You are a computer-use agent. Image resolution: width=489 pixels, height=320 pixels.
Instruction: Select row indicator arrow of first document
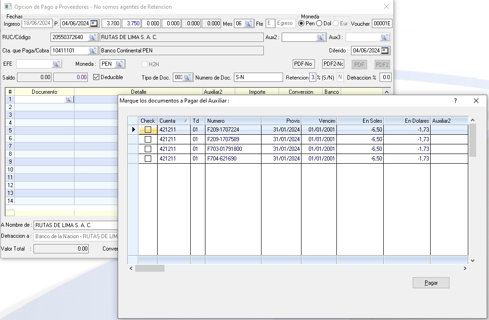(x=133, y=130)
